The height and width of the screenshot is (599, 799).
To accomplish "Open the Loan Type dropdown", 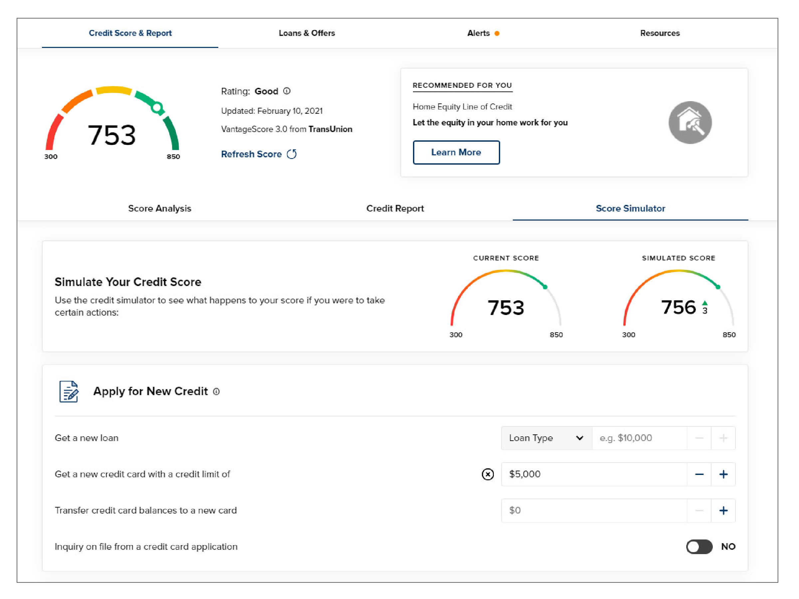I will tap(542, 438).
